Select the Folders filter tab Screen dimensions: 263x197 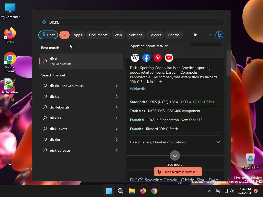click(155, 35)
